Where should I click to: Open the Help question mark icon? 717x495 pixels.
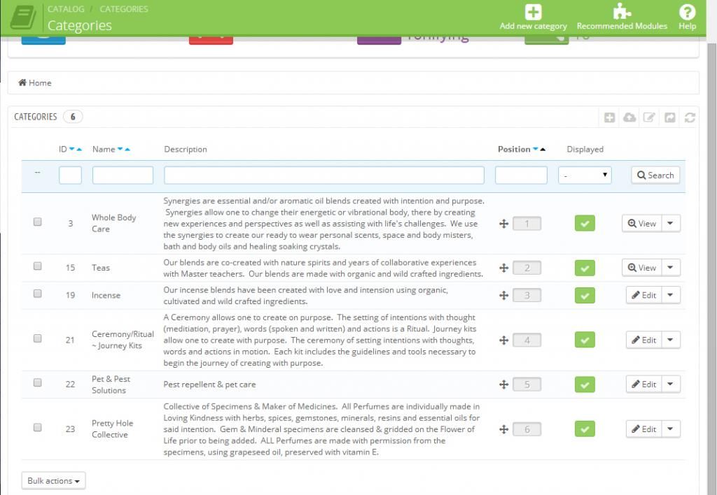click(x=687, y=12)
